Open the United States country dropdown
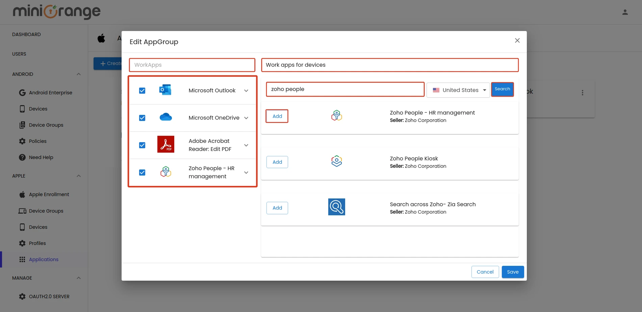 (458, 90)
